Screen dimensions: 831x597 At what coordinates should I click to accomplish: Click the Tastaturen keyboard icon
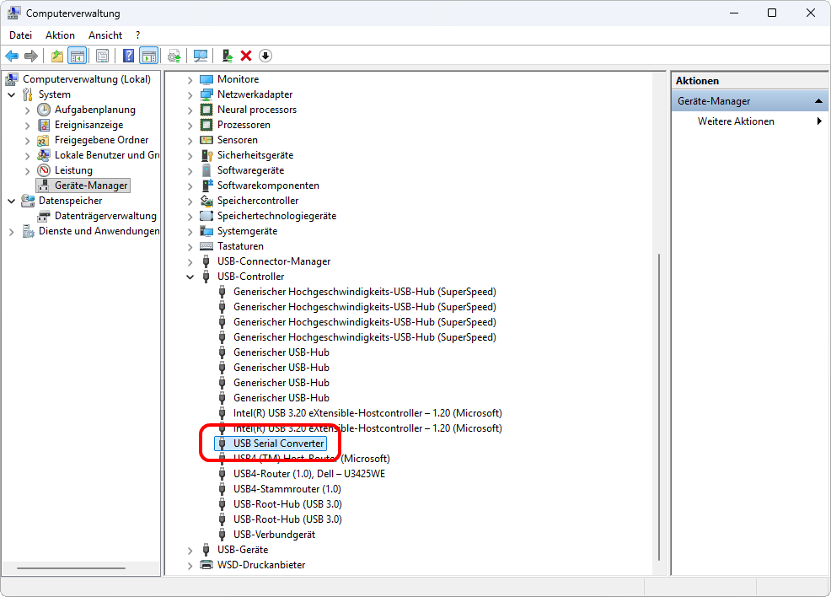tap(206, 246)
